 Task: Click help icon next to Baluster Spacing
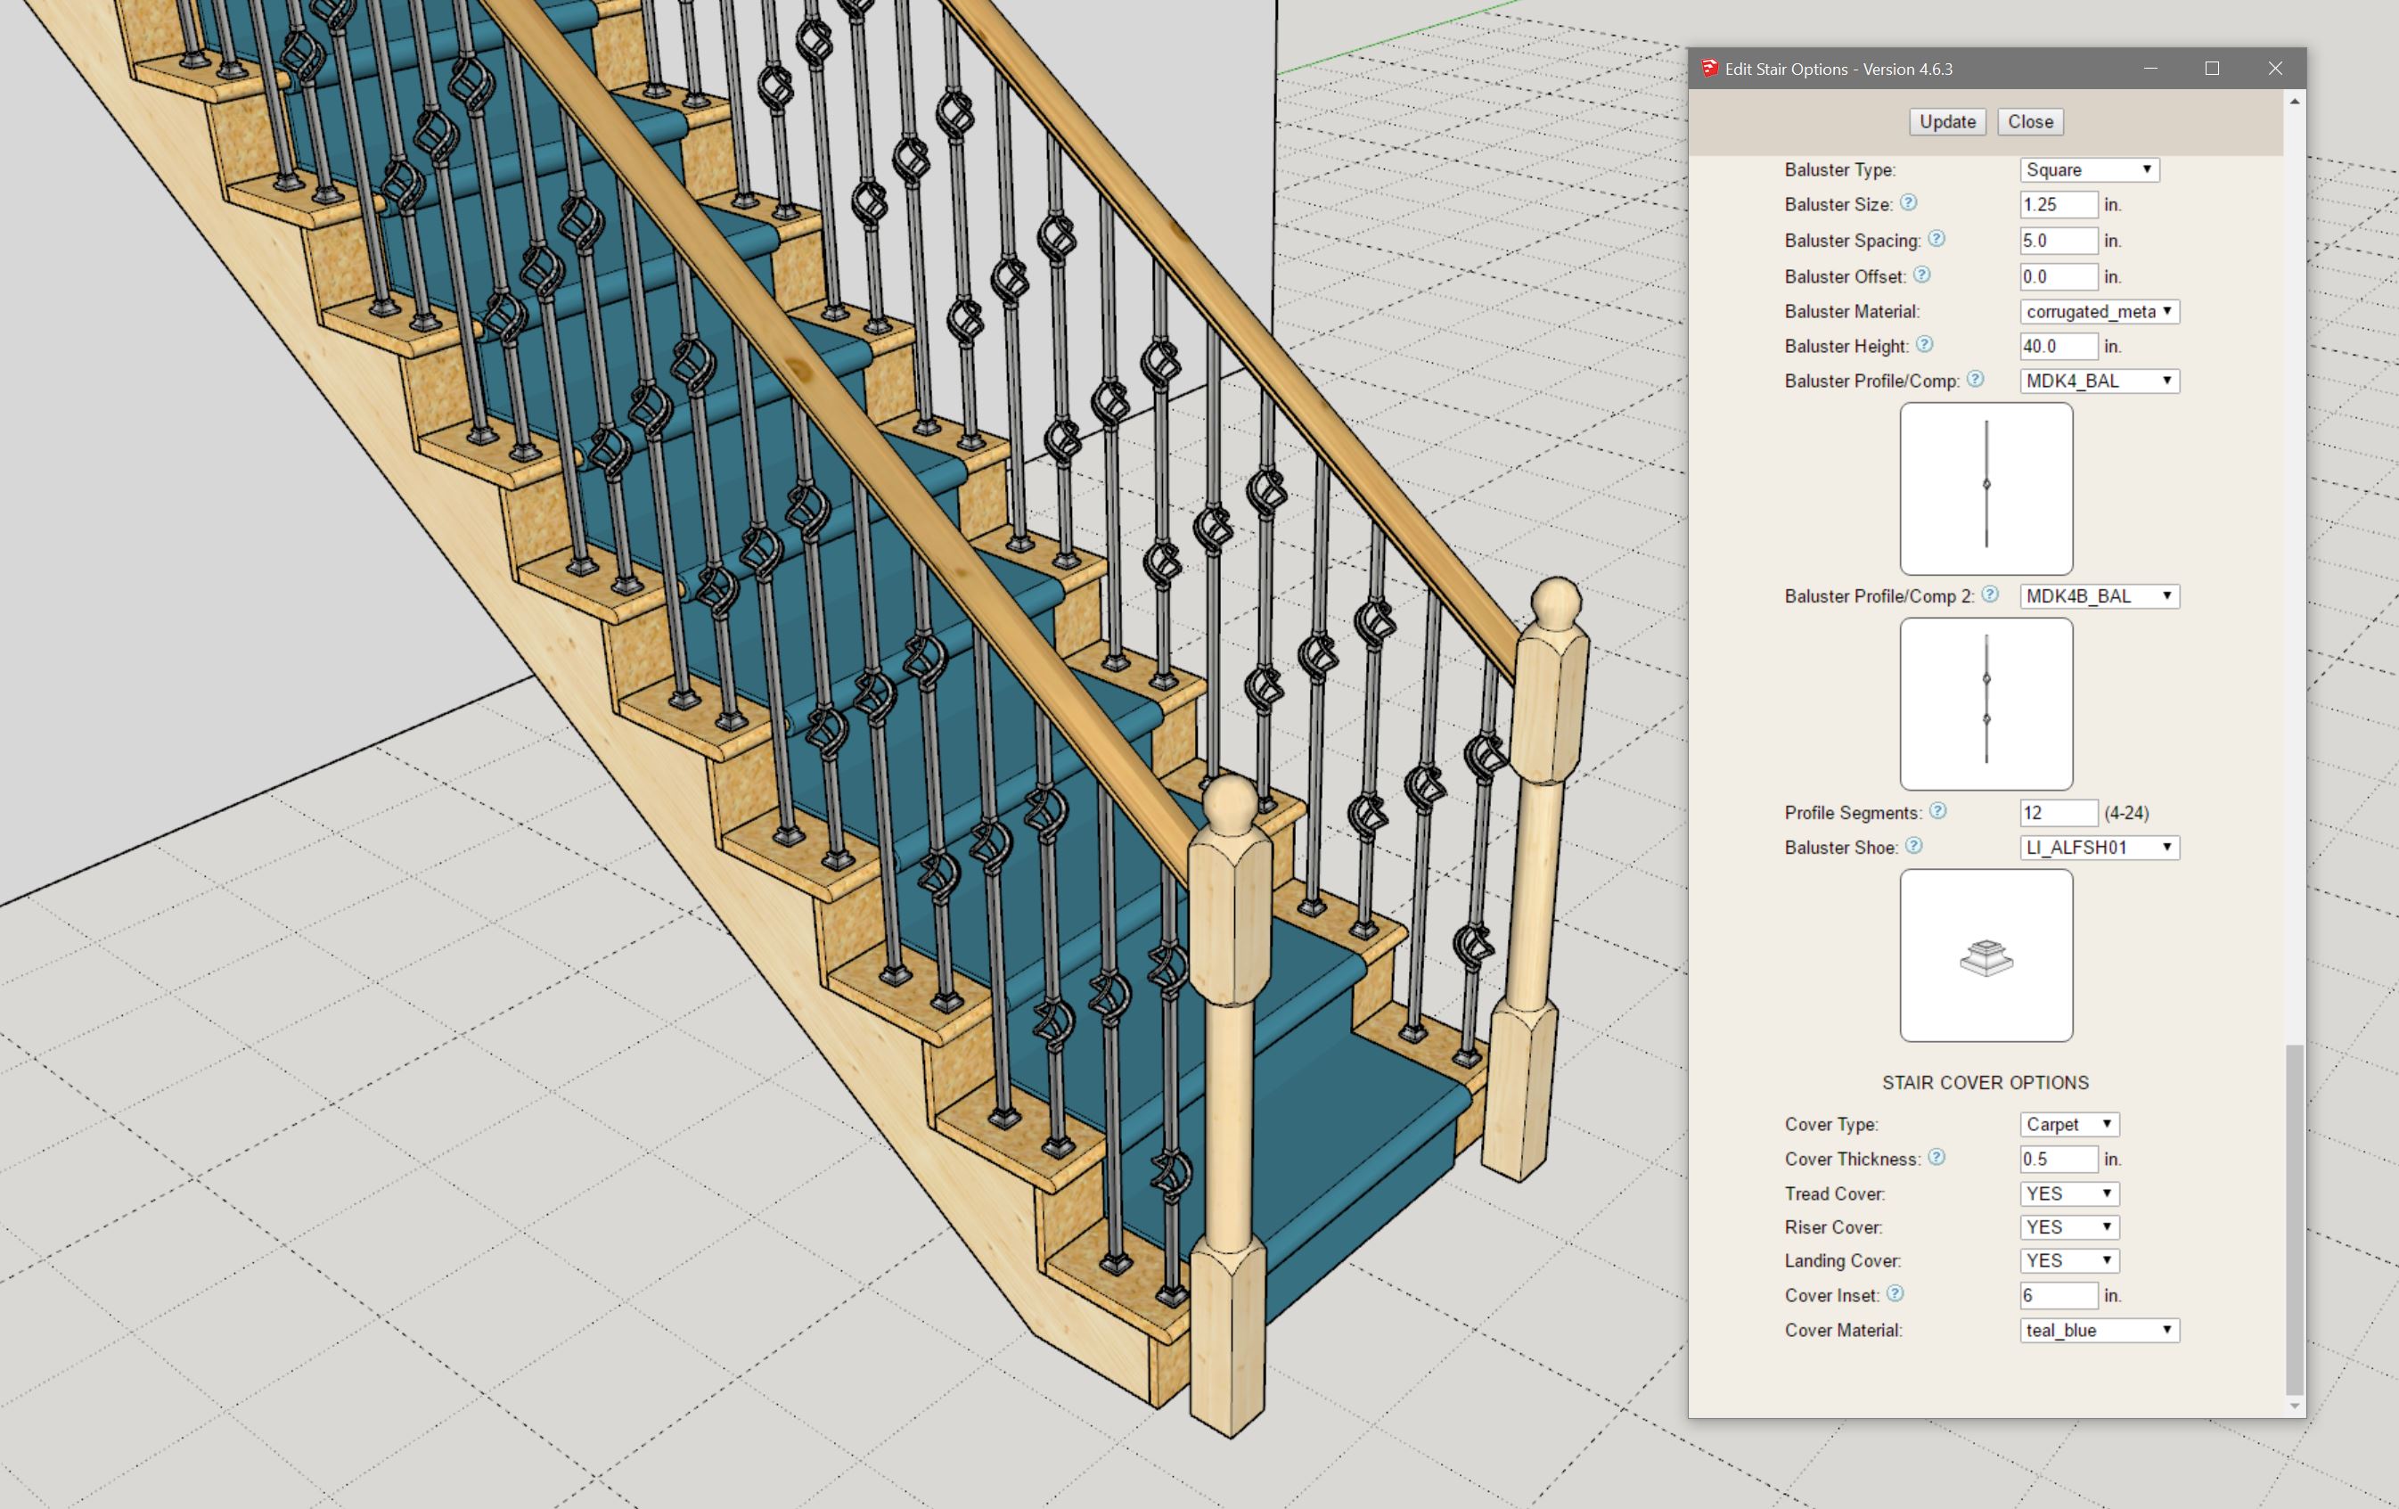click(1936, 238)
